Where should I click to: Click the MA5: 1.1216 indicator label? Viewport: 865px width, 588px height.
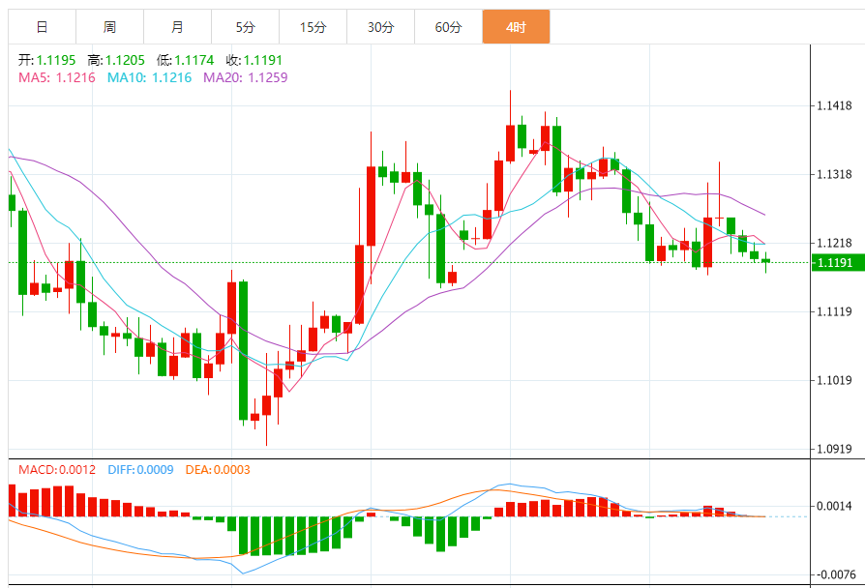coord(57,77)
